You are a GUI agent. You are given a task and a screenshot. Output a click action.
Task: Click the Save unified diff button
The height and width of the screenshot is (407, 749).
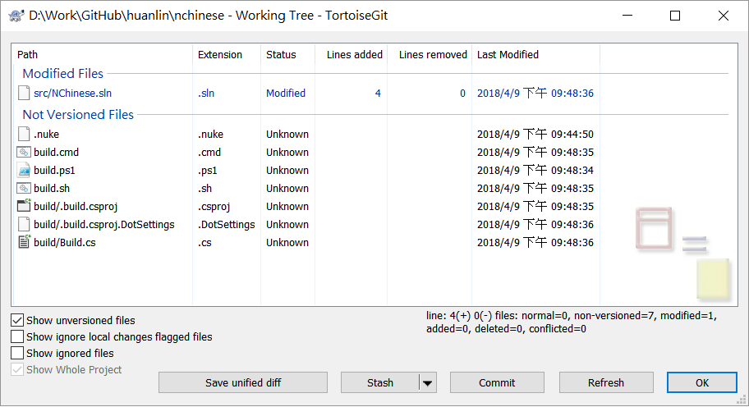pos(242,382)
